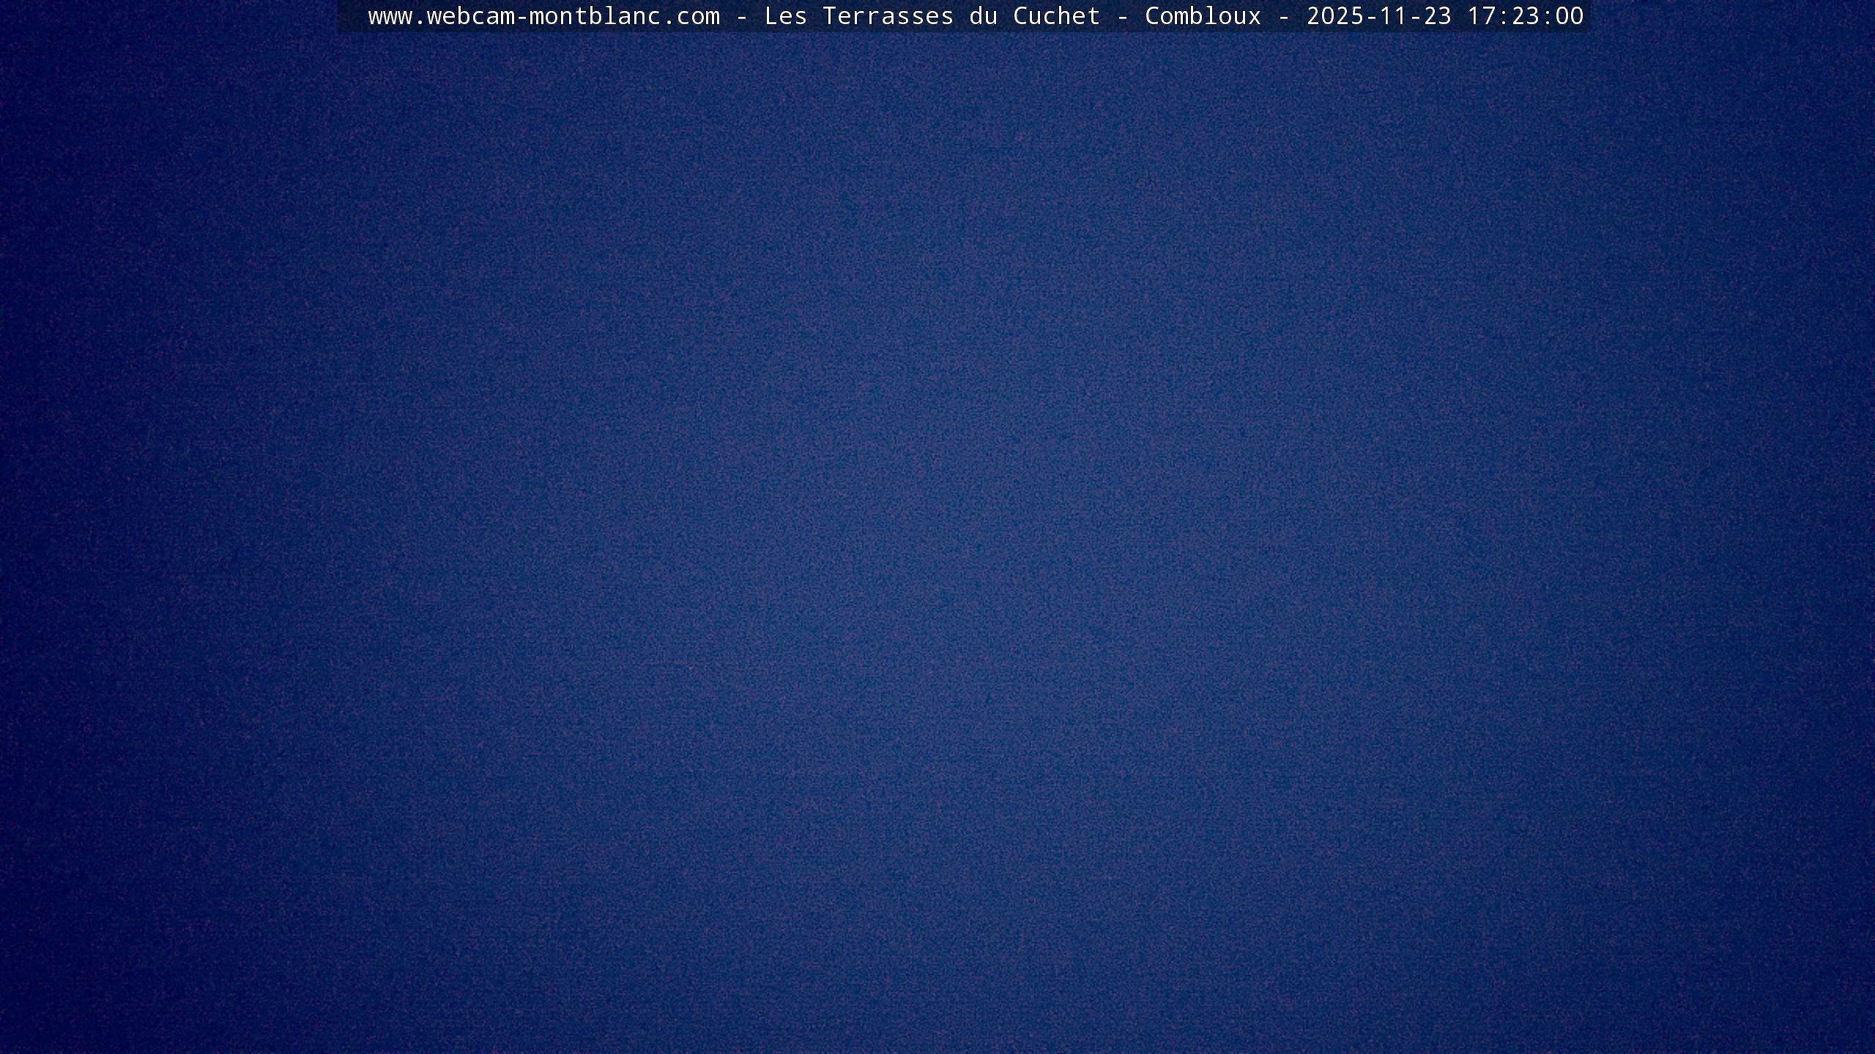Click the dash just before the date
Viewport: 1875px width, 1054px height.
point(1283,18)
